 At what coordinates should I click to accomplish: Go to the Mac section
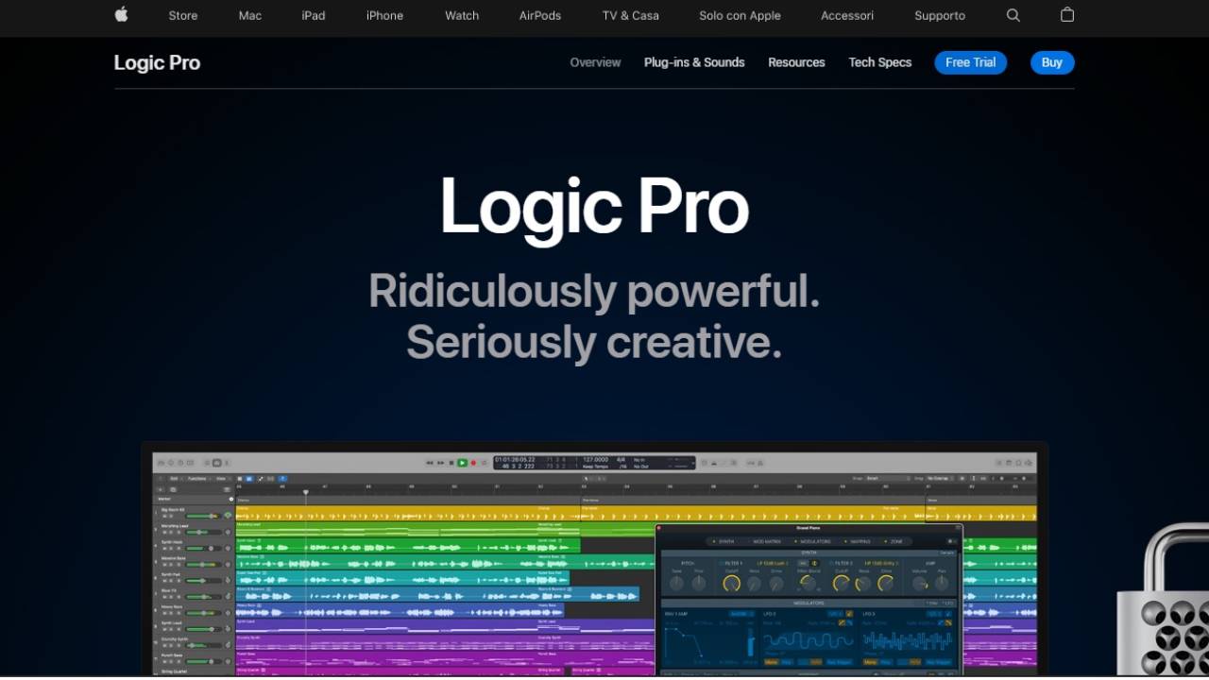tap(250, 15)
